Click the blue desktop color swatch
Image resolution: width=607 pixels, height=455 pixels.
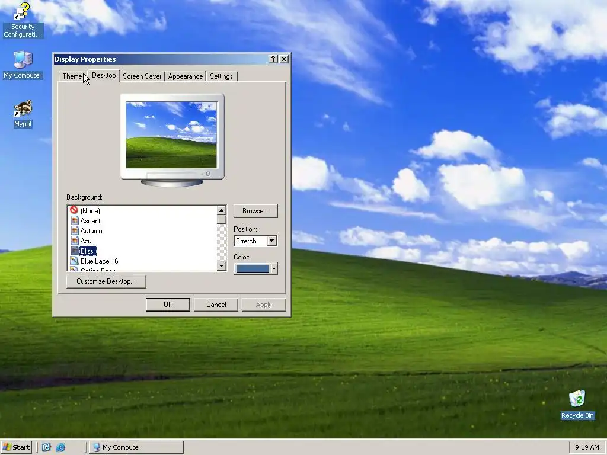(253, 268)
